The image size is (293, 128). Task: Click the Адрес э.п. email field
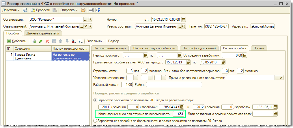[x=262, y=26]
